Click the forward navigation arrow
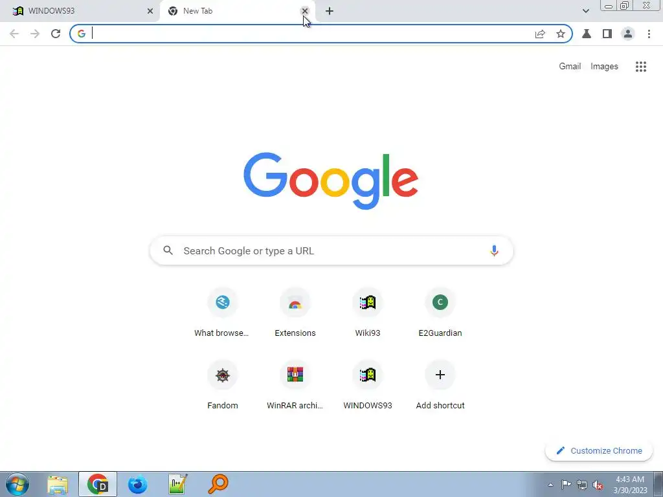The width and height of the screenshot is (663, 497). (35, 34)
